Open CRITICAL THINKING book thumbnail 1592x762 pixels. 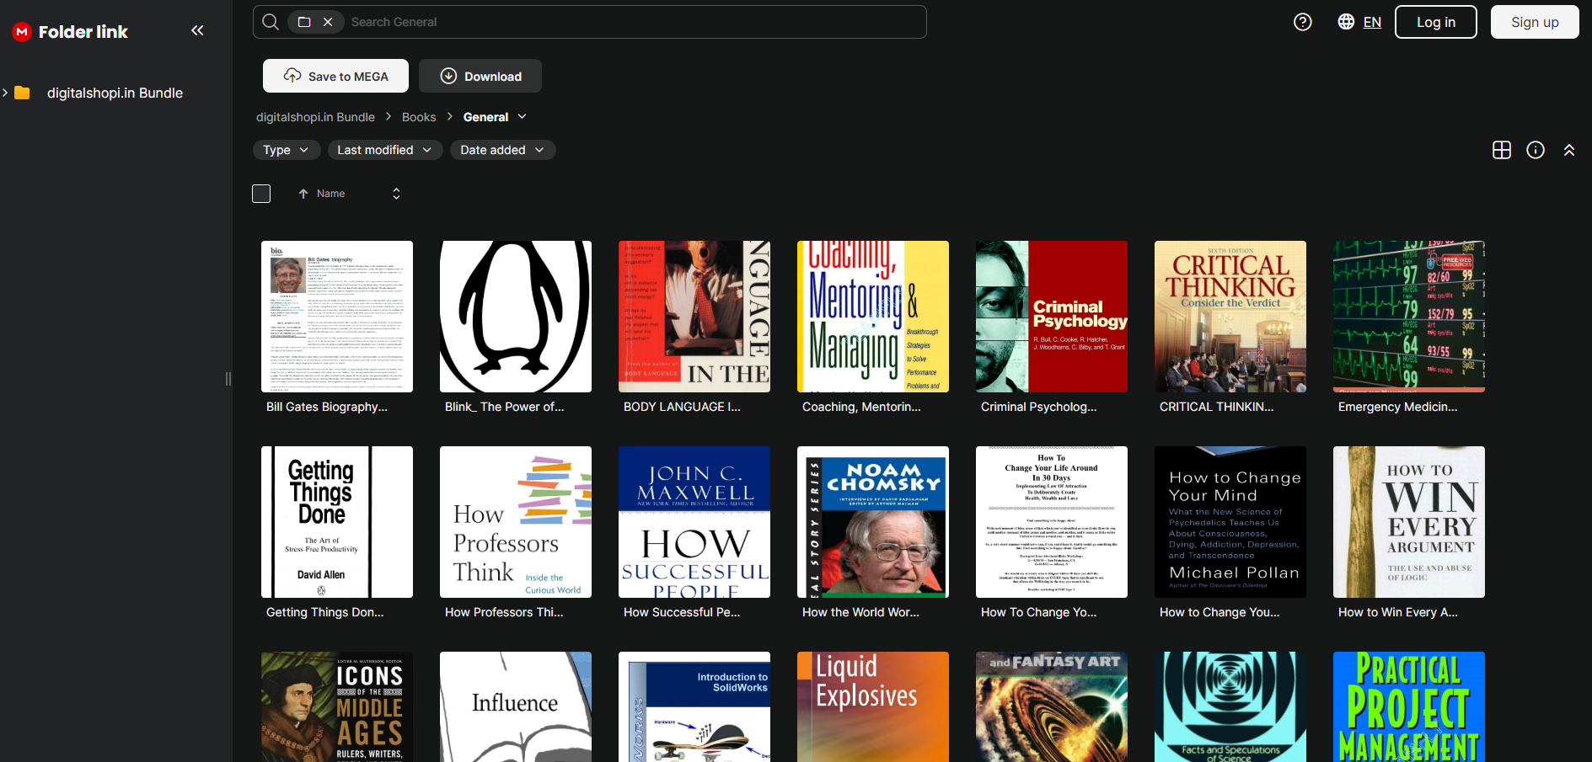[x=1230, y=317]
